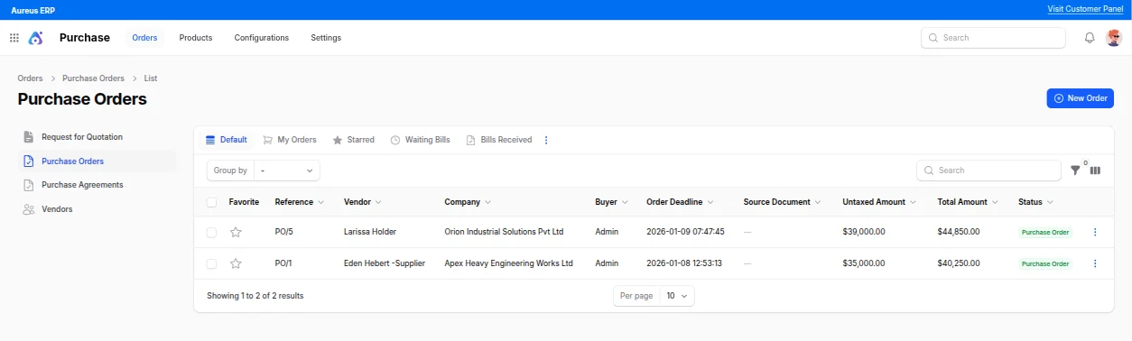
Task: Open row actions menu for PO/5
Action: tap(1095, 232)
